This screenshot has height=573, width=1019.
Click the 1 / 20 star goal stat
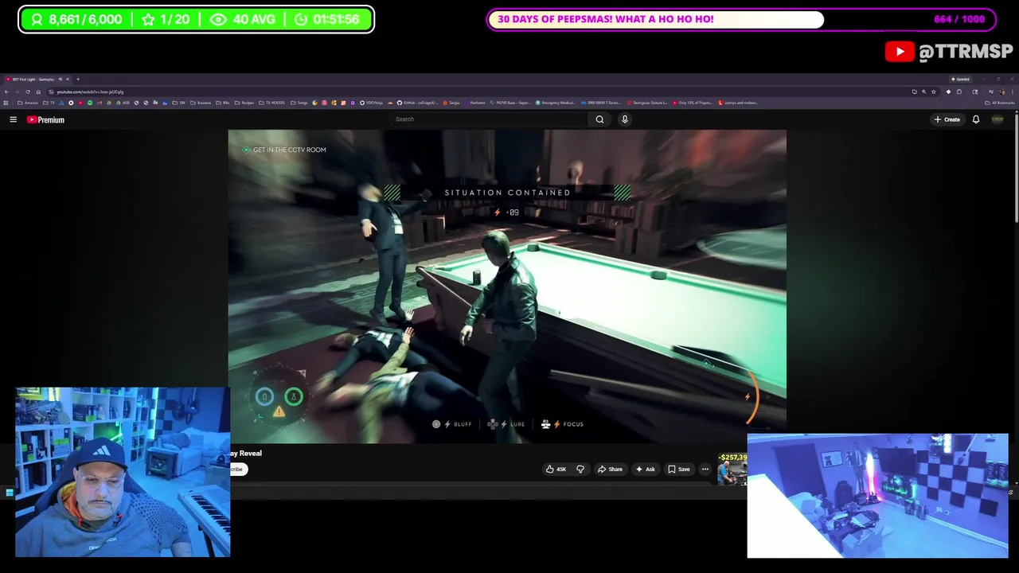166,19
